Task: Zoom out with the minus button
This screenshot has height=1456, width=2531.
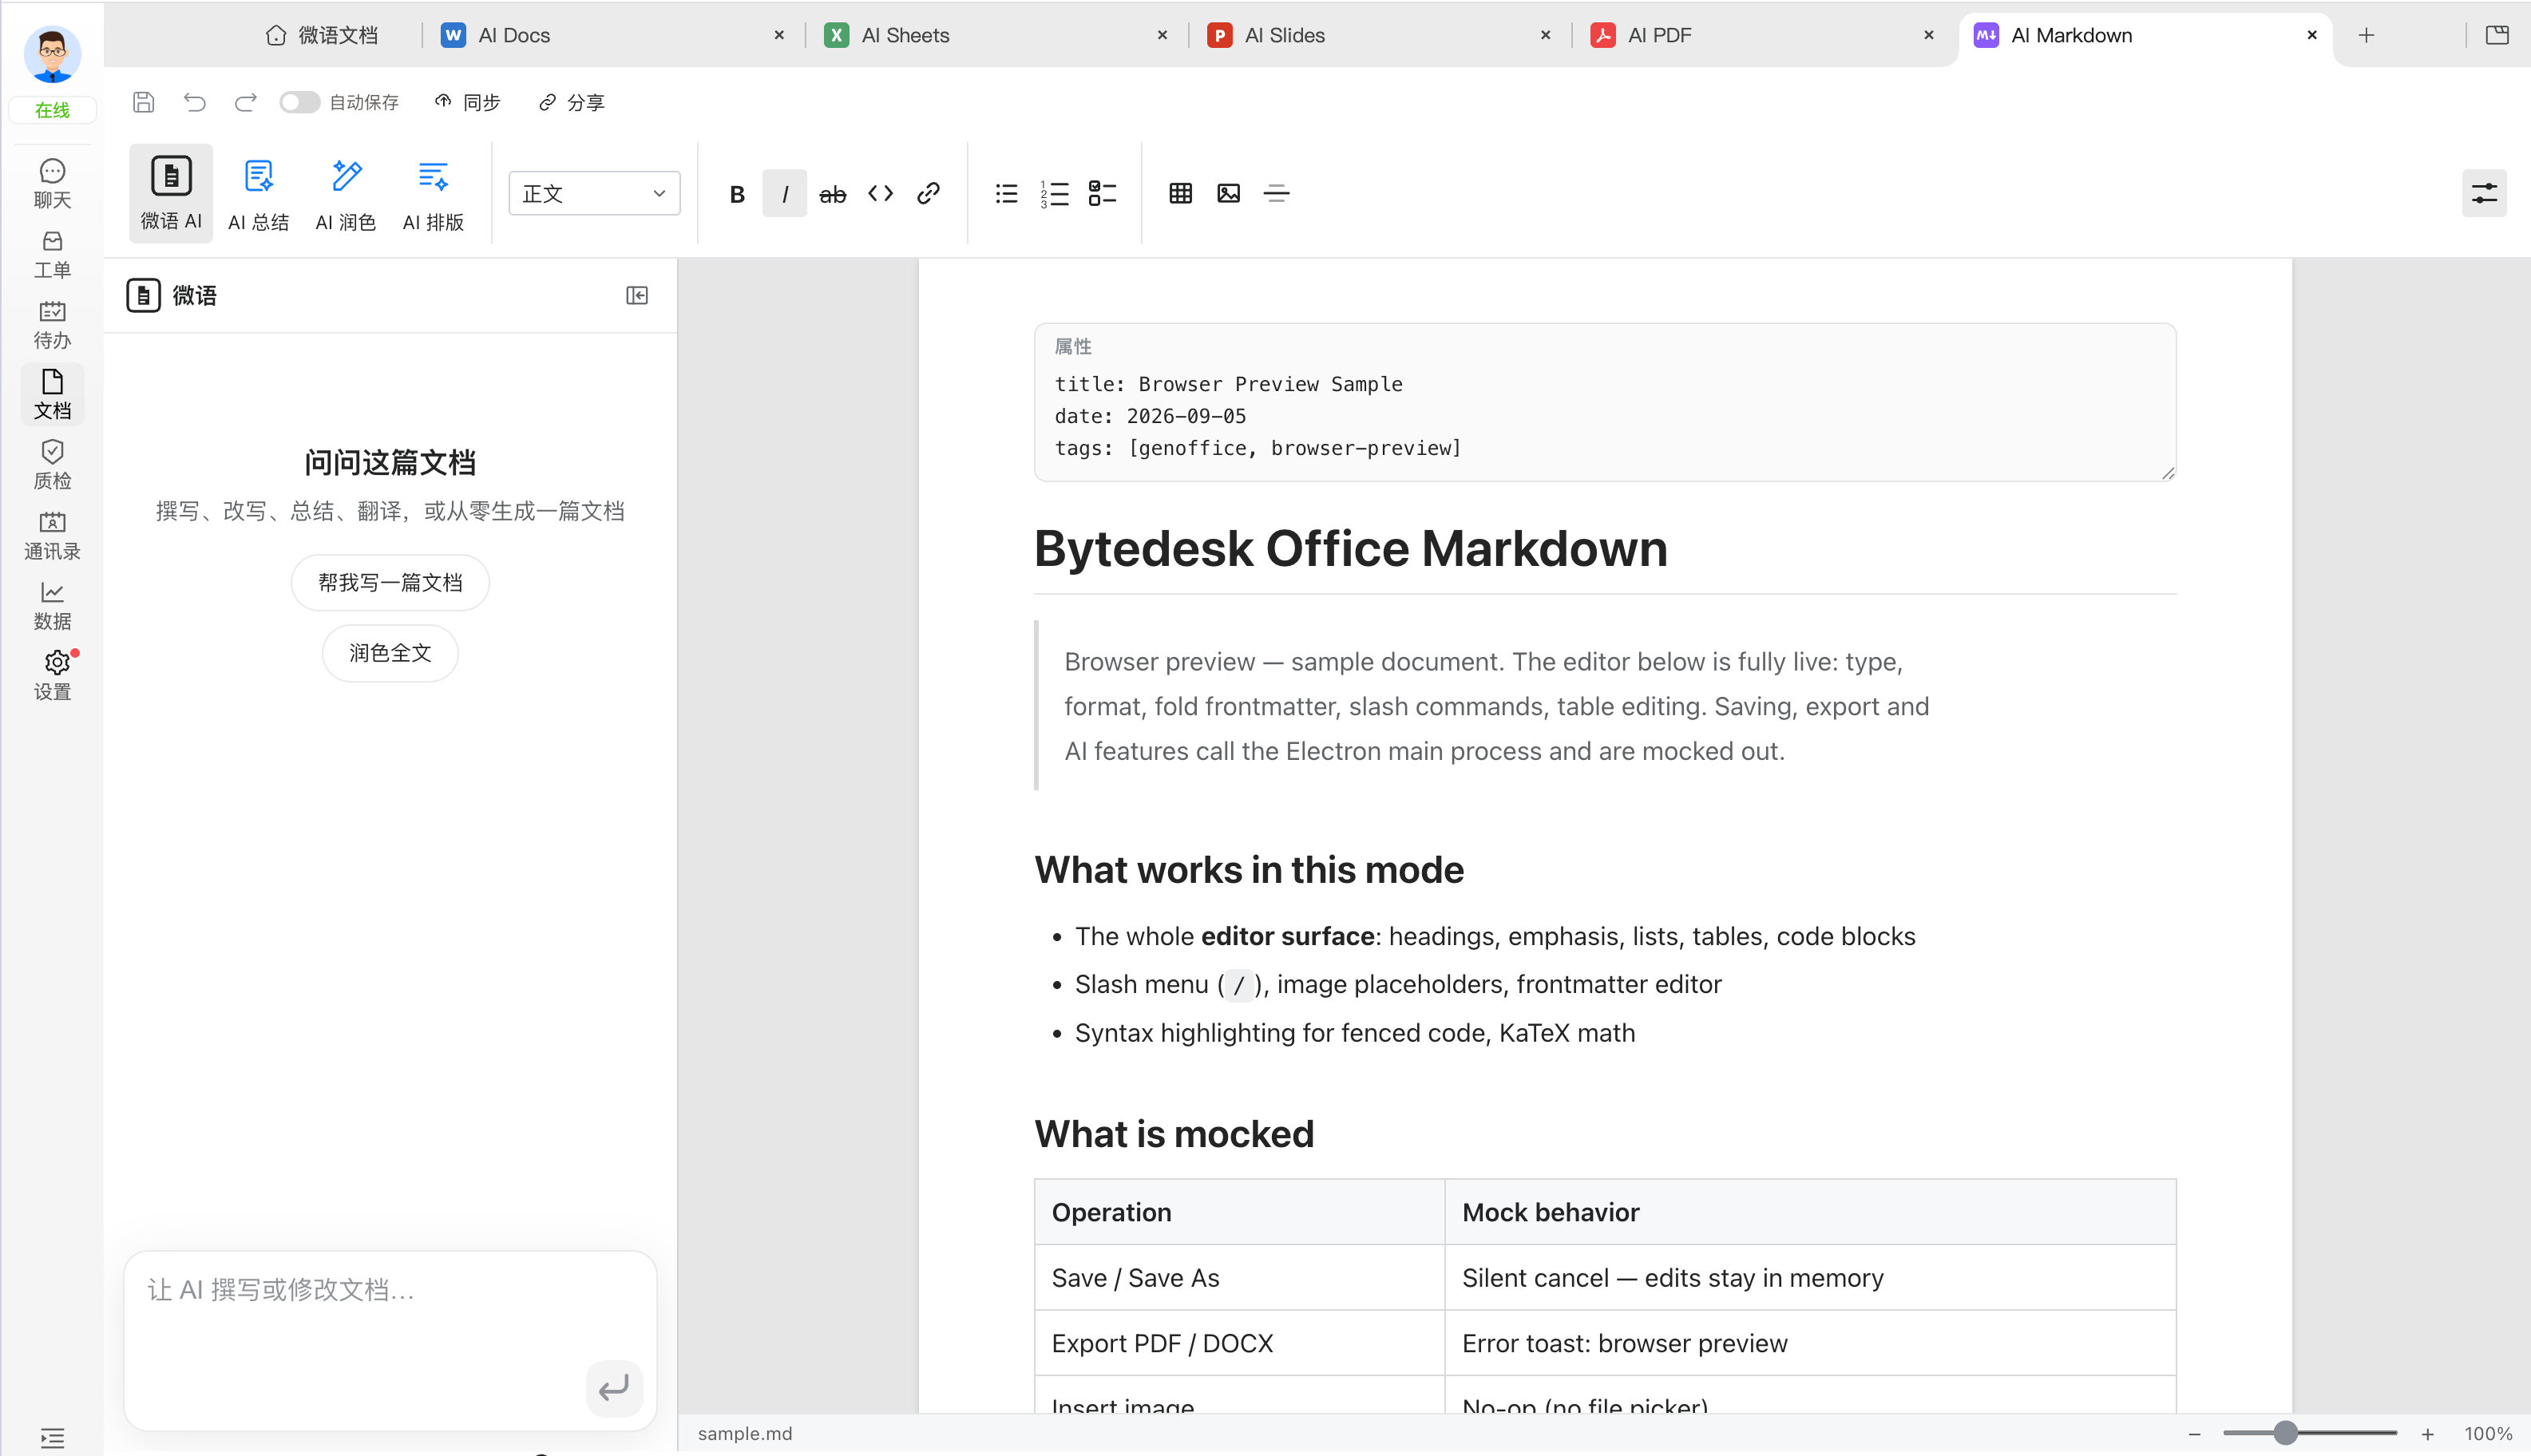Action: (x=2194, y=1433)
